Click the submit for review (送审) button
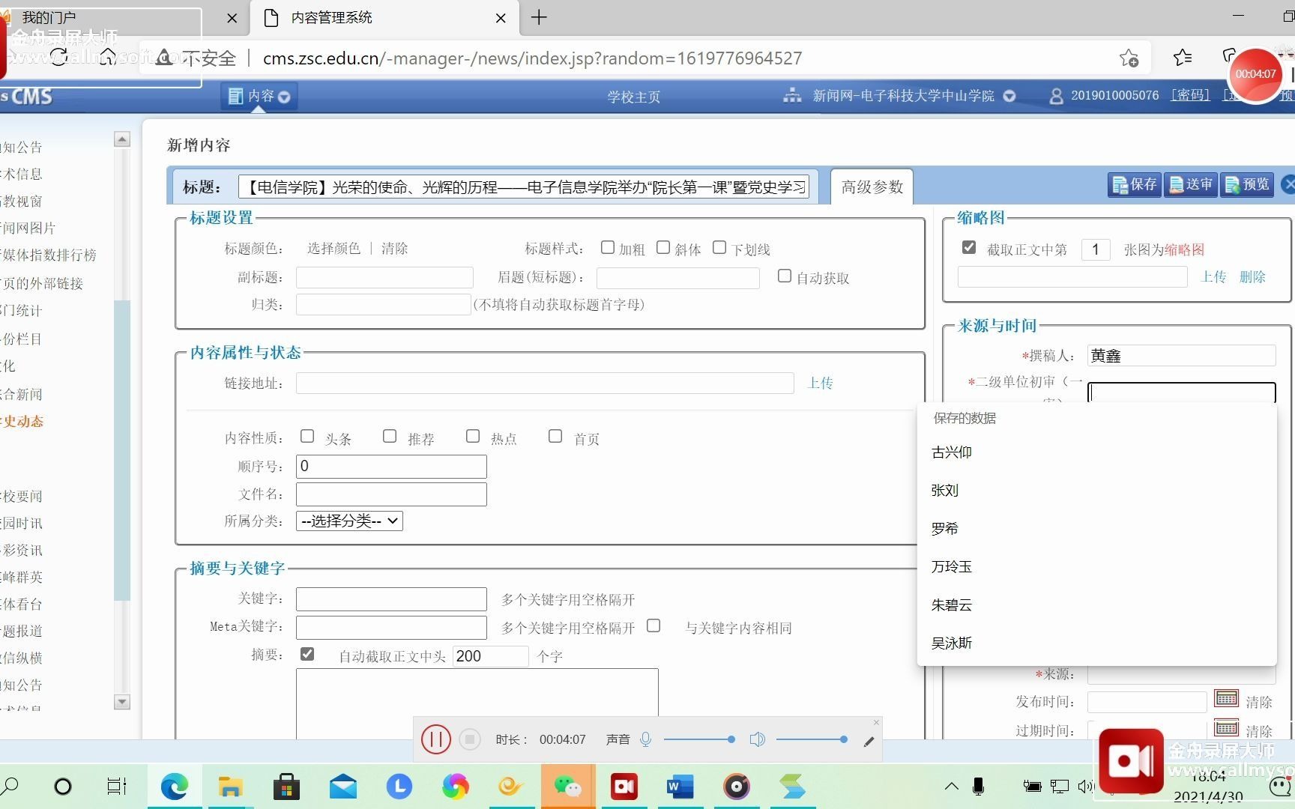1295x809 pixels. tap(1191, 184)
